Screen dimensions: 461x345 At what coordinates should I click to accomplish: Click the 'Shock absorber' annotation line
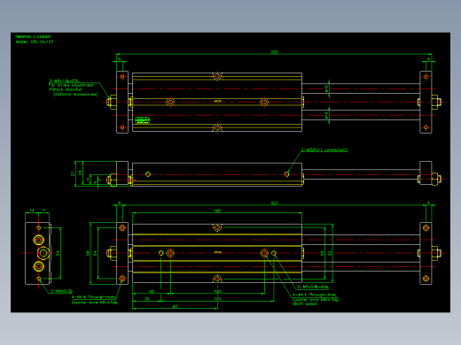pos(66,89)
